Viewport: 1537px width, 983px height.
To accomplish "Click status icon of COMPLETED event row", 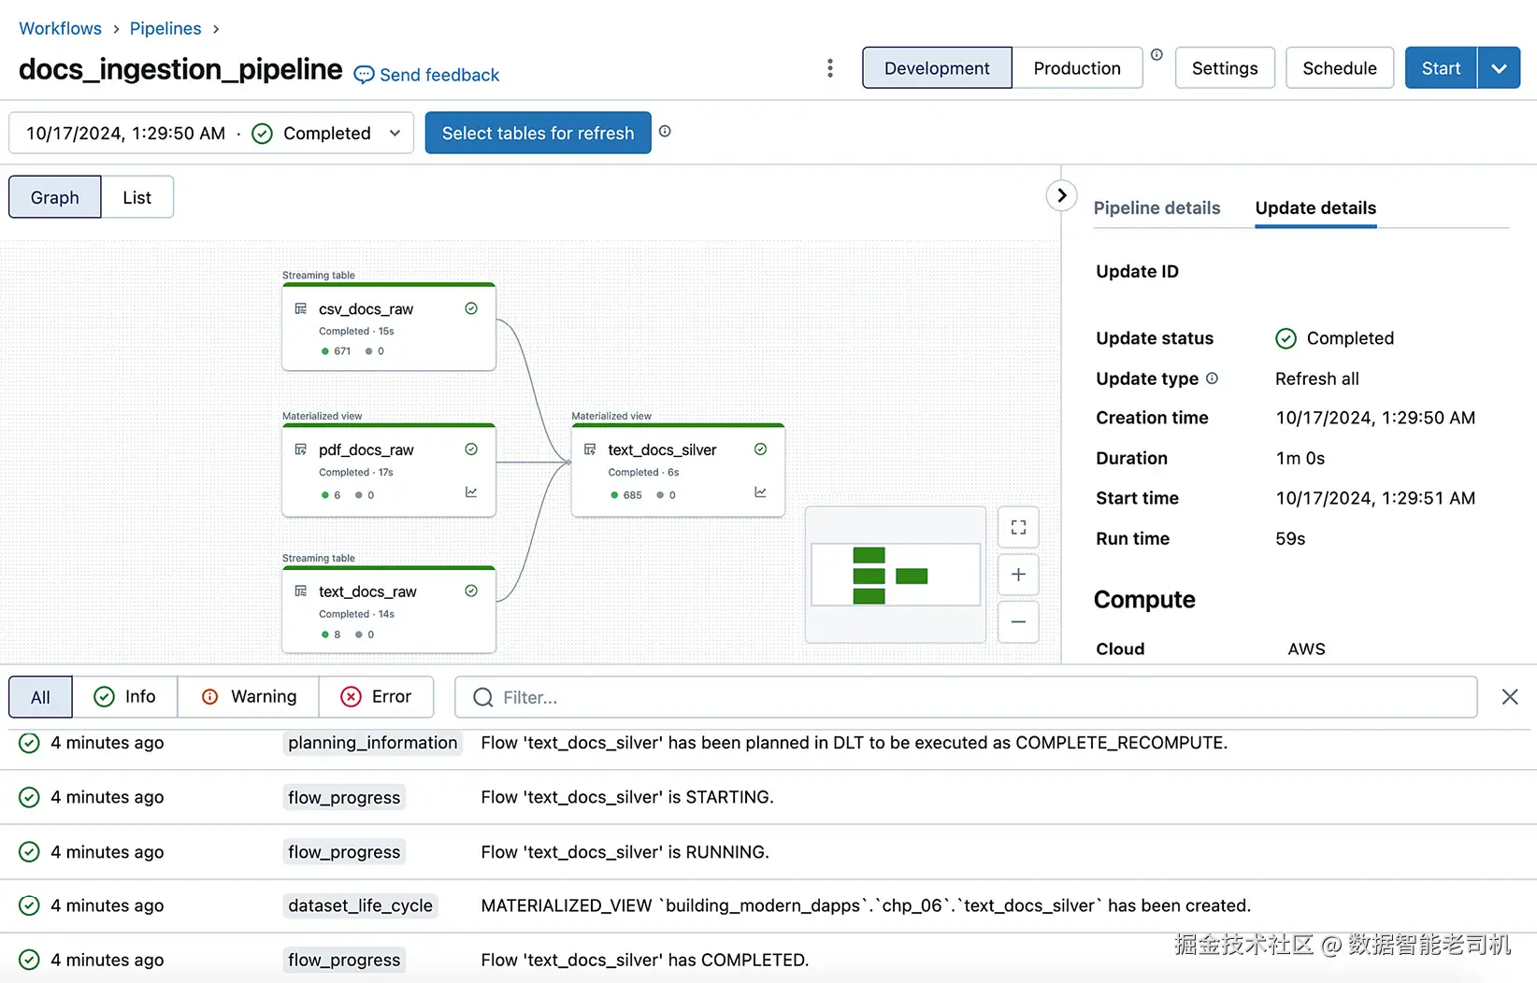I will 29,960.
